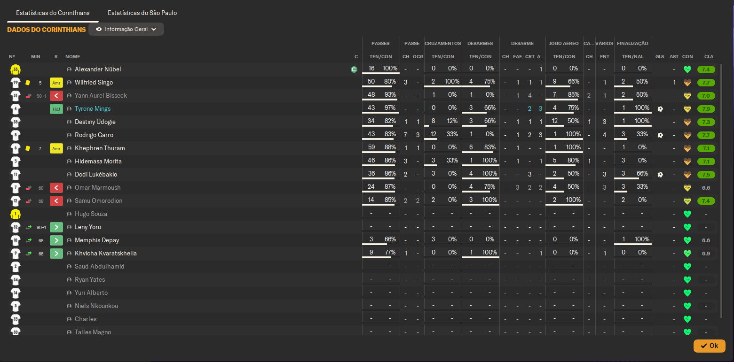Click the 6.6 rating for Omar Marmoush
Viewport: 734px width, 362px height.
point(706,188)
